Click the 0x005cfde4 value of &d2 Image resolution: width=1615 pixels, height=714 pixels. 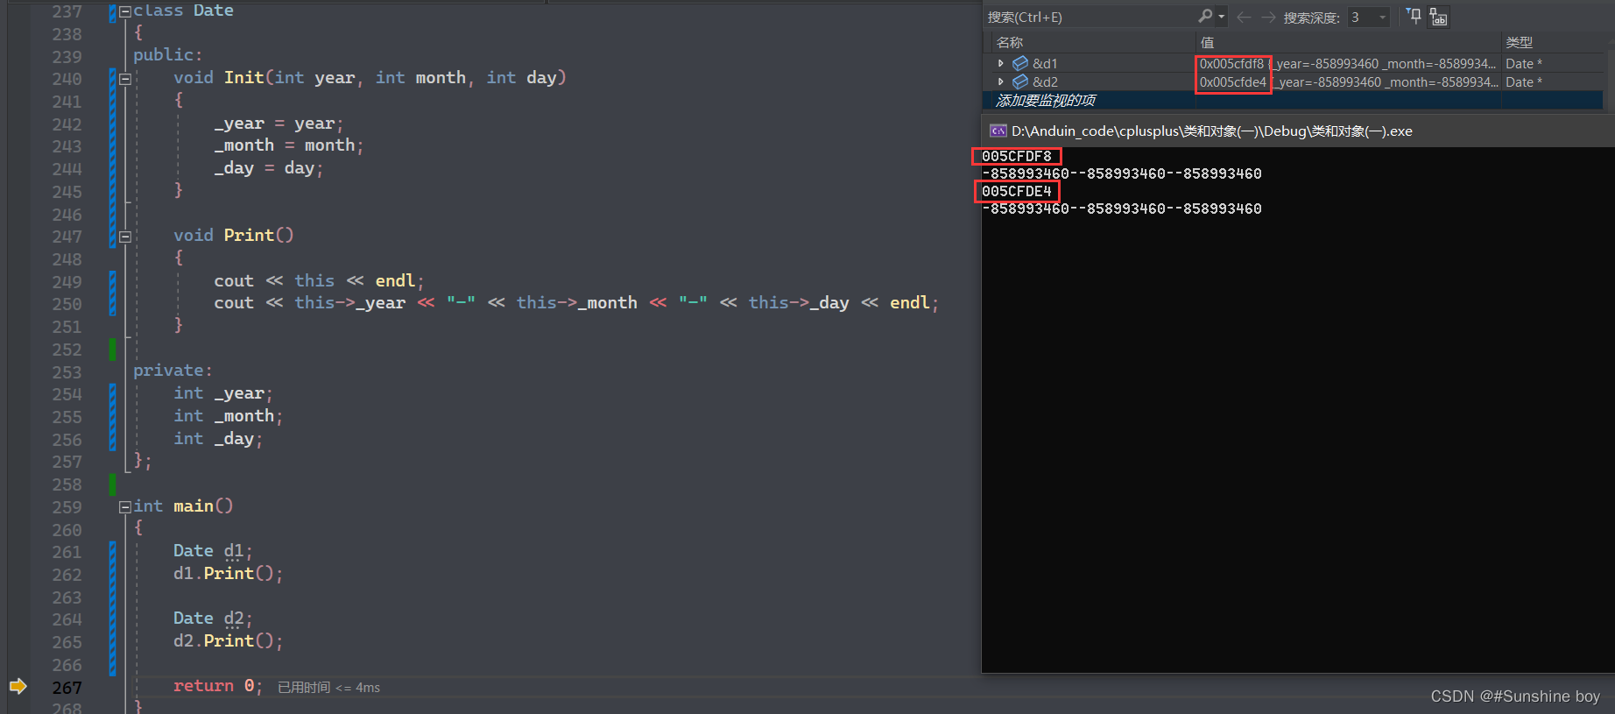click(x=1233, y=81)
